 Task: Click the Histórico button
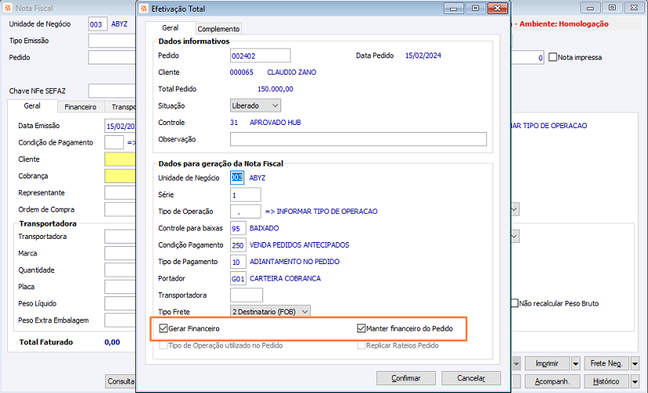(x=606, y=381)
